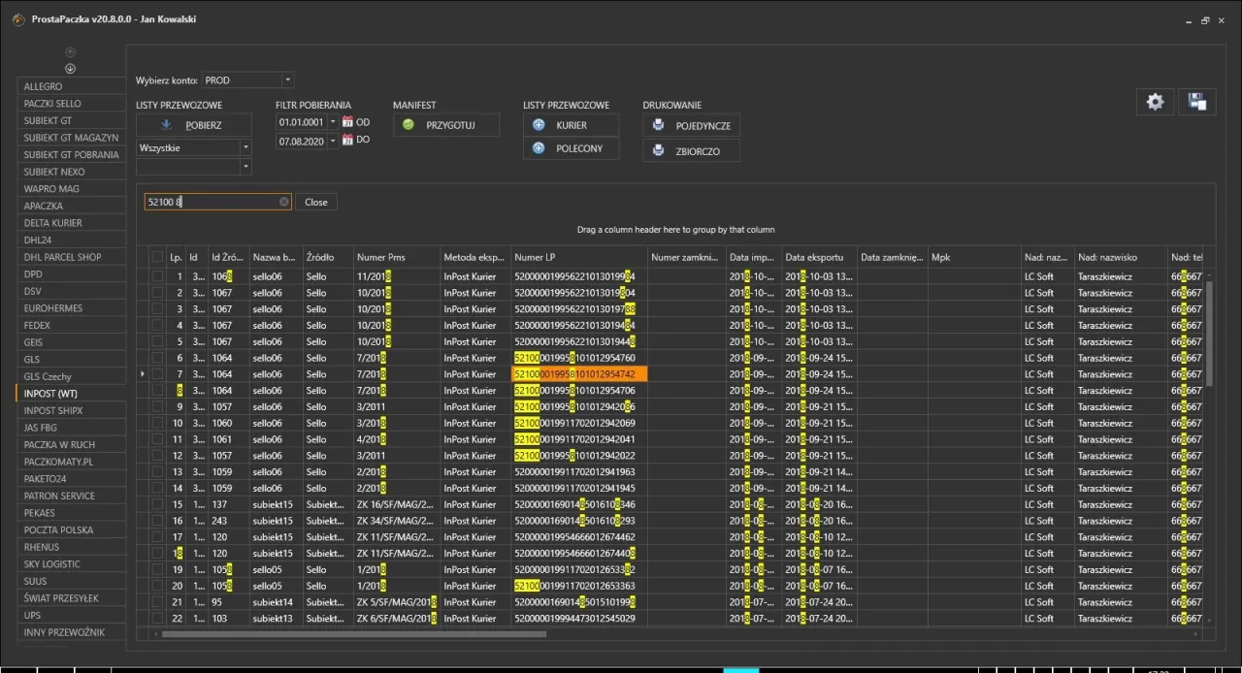Screen dimensions: 1242x673
Task: Tick the select-all checkbox in the table header
Action: [x=157, y=257]
